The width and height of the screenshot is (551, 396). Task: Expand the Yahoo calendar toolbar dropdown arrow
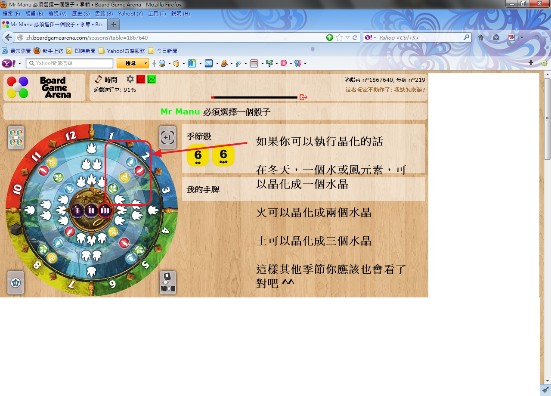point(262,64)
